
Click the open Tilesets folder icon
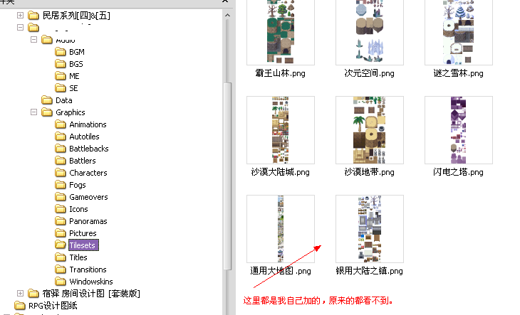click(61, 245)
